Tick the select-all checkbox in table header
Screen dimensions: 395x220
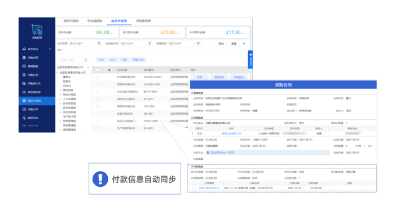click(98, 70)
